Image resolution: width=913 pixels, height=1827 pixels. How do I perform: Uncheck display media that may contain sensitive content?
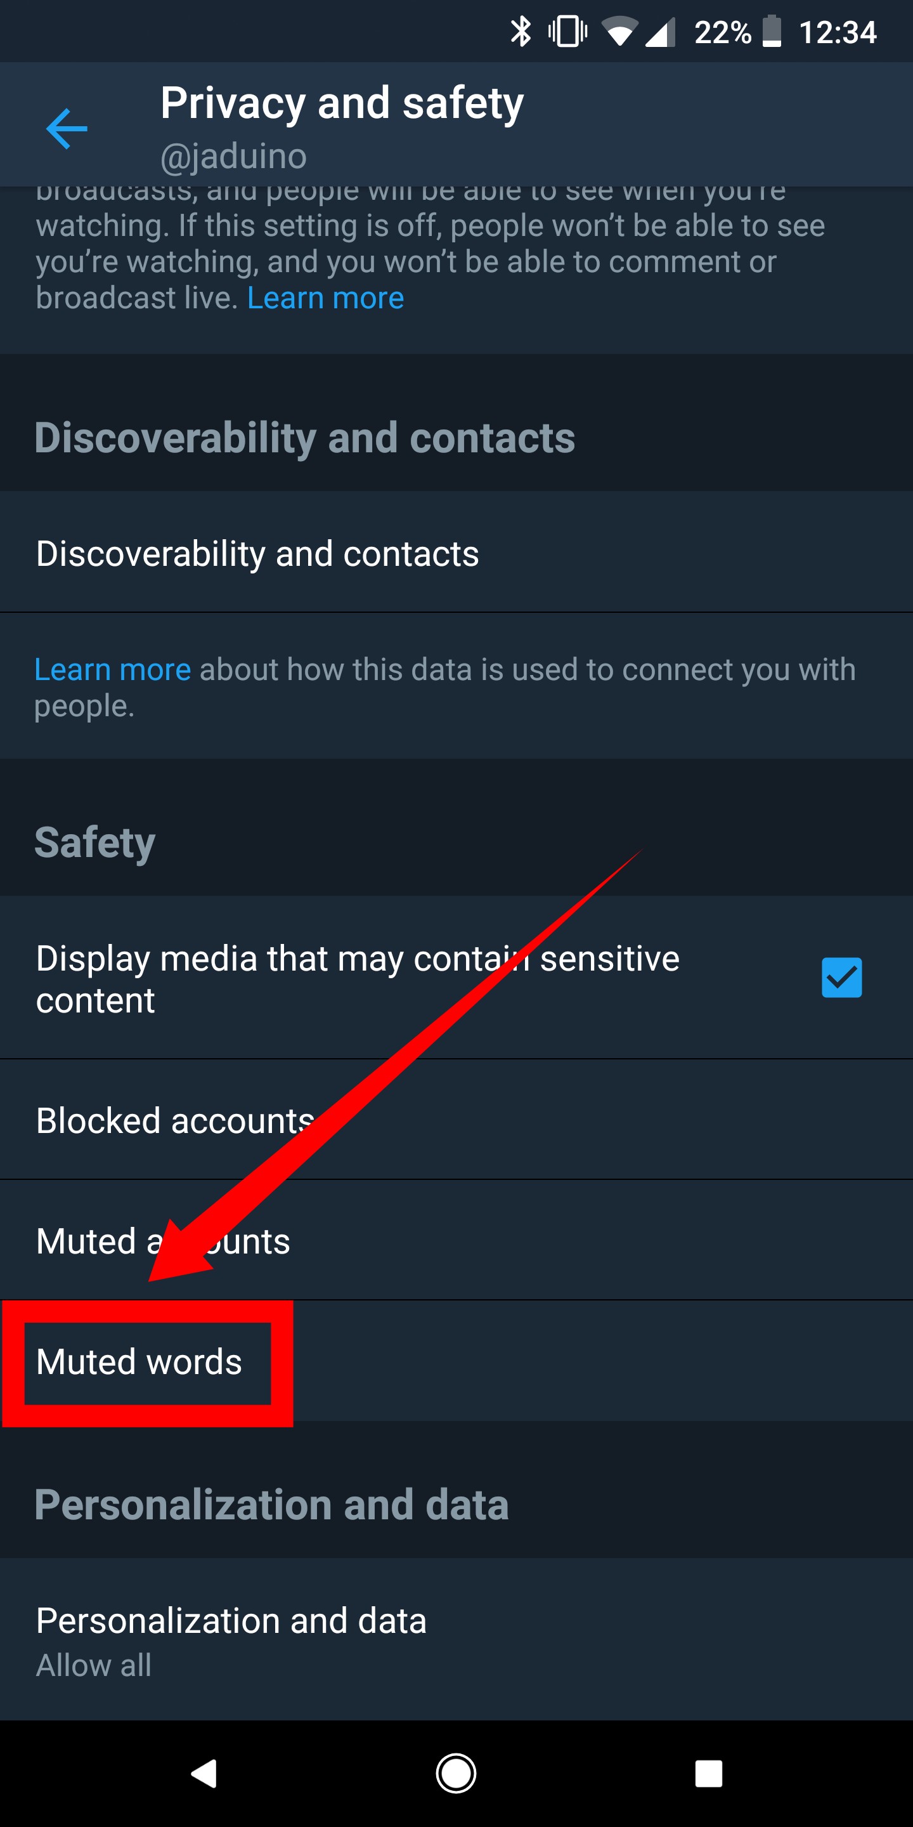point(841,979)
